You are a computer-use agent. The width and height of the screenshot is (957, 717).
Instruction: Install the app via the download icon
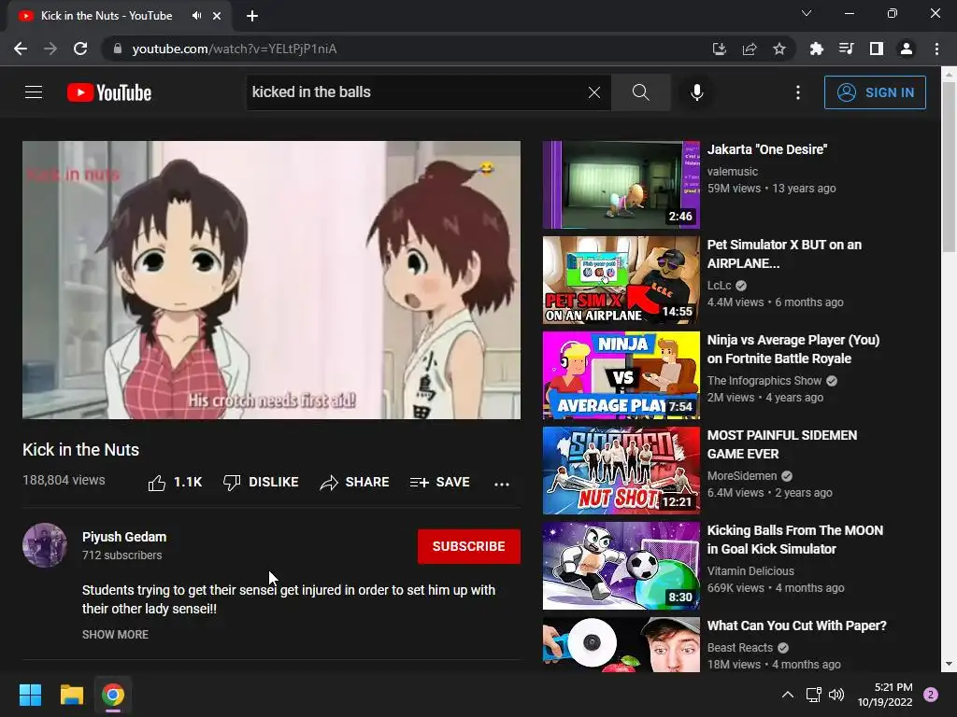tap(720, 49)
